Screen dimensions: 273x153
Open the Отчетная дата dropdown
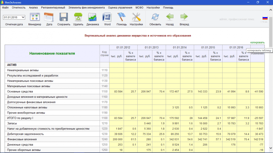point(14,17)
